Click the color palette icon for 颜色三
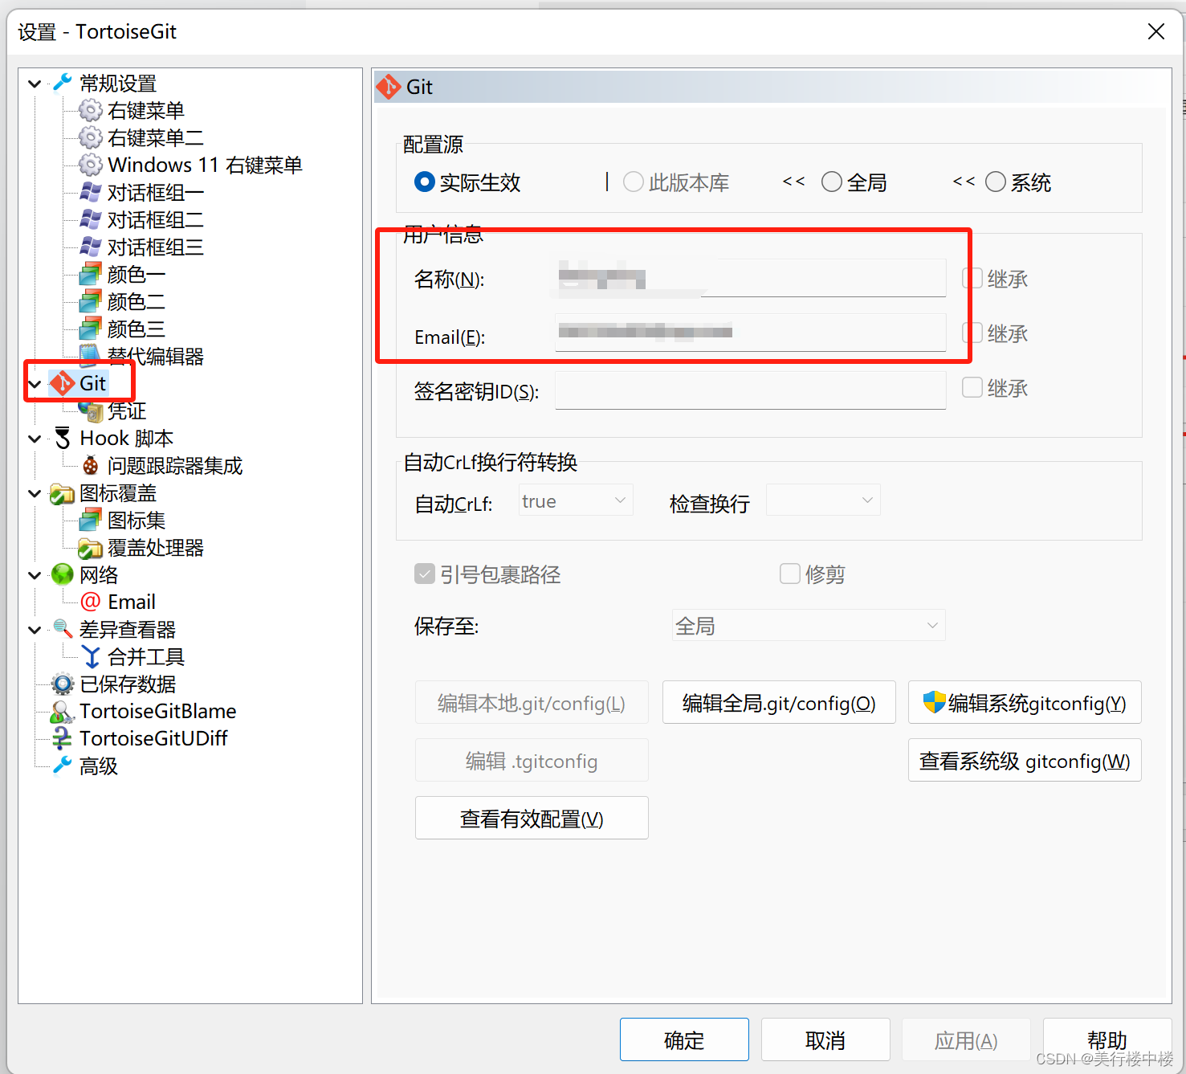This screenshot has height=1074, width=1186. (91, 329)
